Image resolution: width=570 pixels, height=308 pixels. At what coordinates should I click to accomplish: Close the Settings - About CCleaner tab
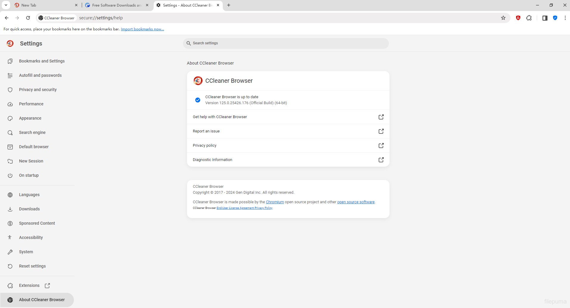218,5
